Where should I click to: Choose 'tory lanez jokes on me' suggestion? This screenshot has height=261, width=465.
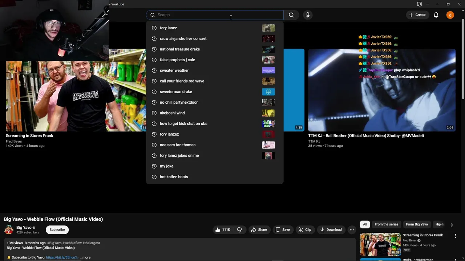click(214, 156)
